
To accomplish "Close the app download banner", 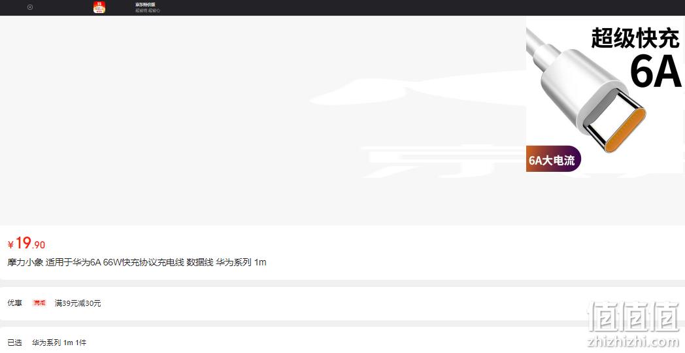I will 29,7.
